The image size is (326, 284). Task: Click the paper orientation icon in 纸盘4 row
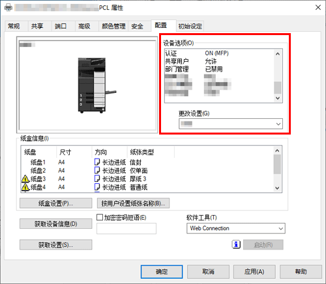point(97,187)
